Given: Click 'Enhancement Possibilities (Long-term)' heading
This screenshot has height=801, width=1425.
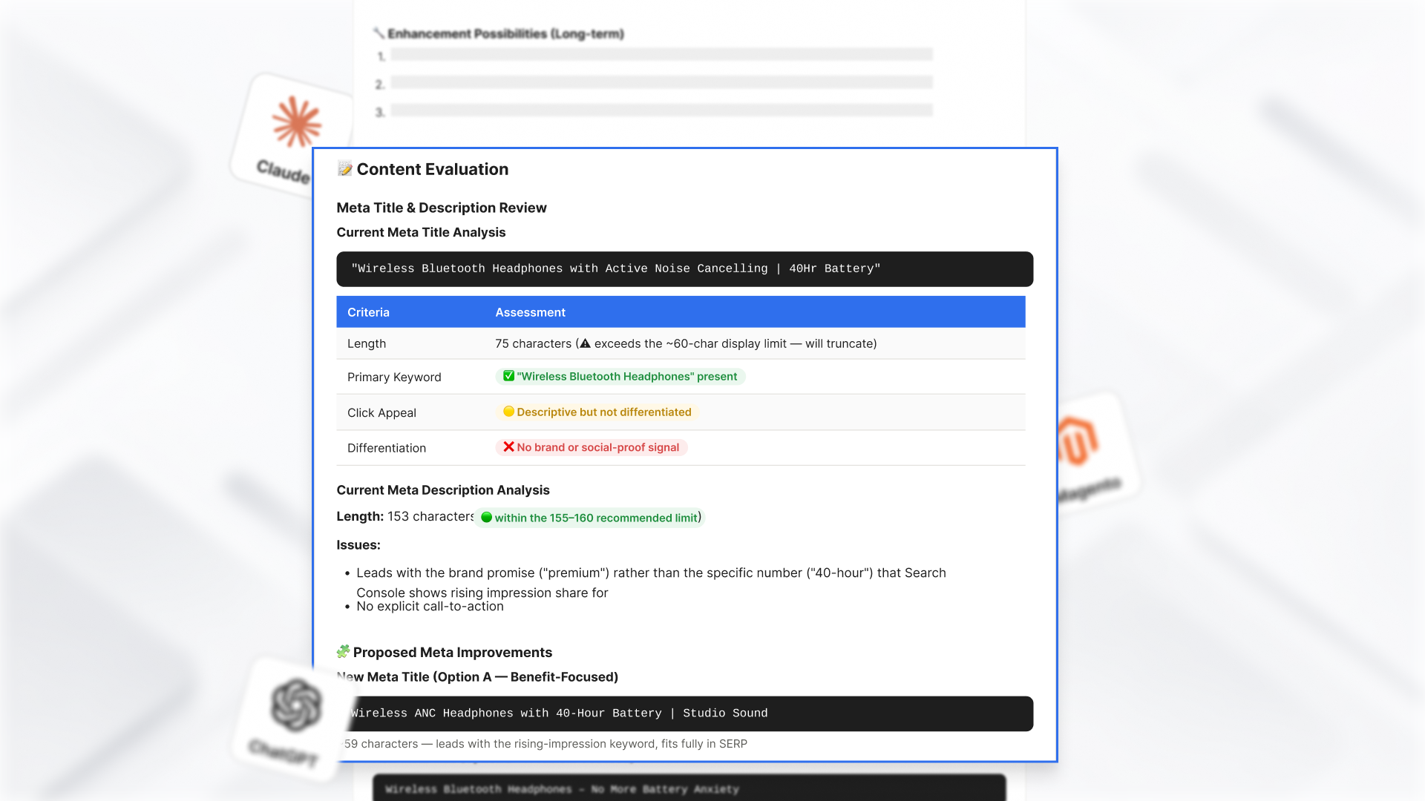Looking at the screenshot, I should tap(505, 33).
